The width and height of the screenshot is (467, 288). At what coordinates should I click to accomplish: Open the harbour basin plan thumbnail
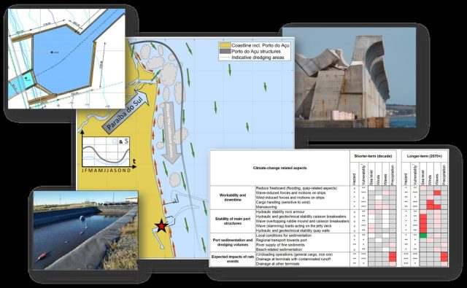tap(66, 58)
